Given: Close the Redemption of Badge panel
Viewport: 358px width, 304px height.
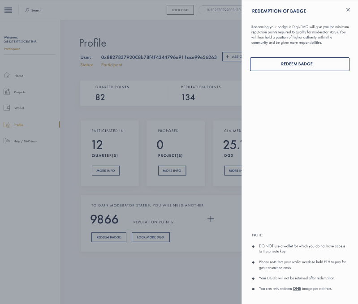Looking at the screenshot, I should click(x=348, y=10).
